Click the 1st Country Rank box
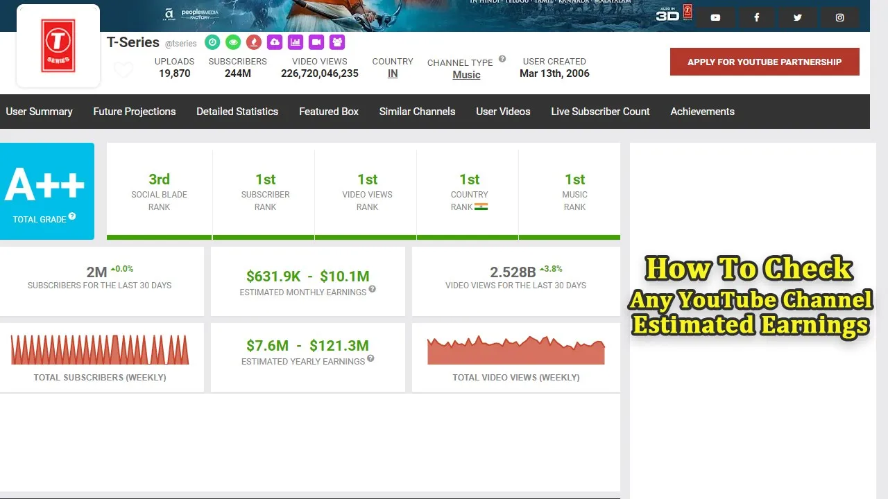Viewport: 888px width, 499px height. [469, 191]
